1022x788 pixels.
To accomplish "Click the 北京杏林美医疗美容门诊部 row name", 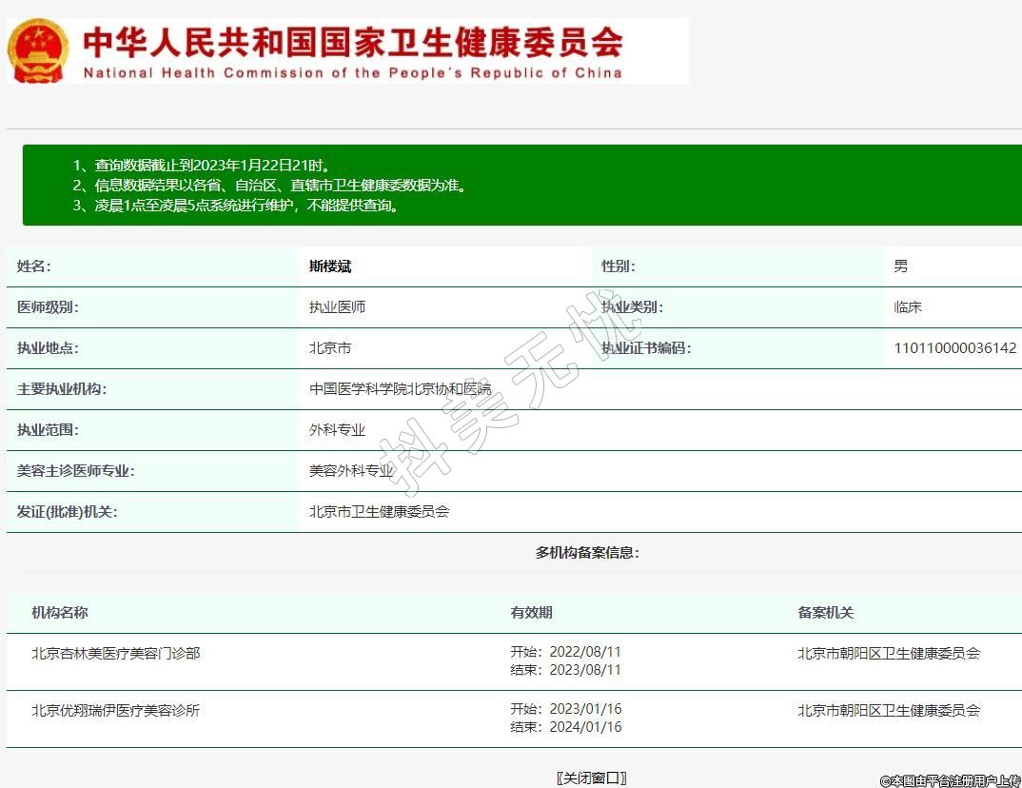I will click(116, 654).
